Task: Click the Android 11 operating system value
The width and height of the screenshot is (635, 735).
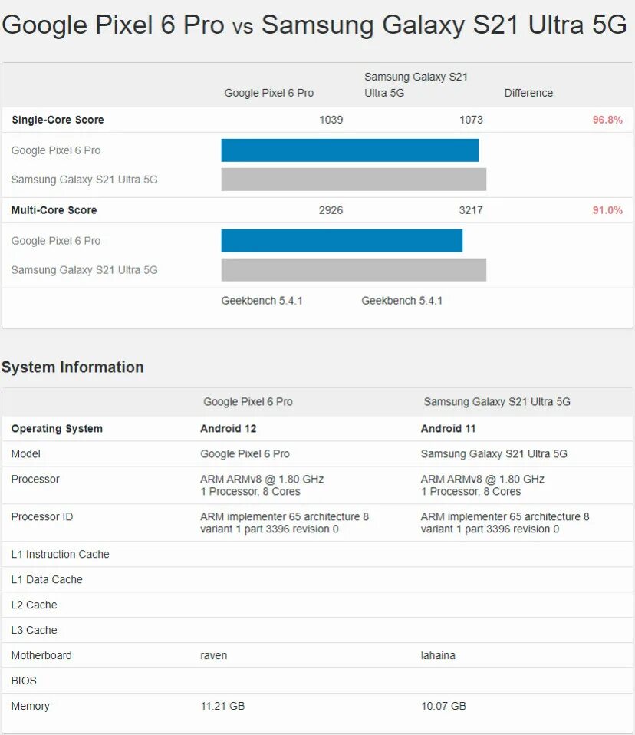Action: (x=449, y=429)
